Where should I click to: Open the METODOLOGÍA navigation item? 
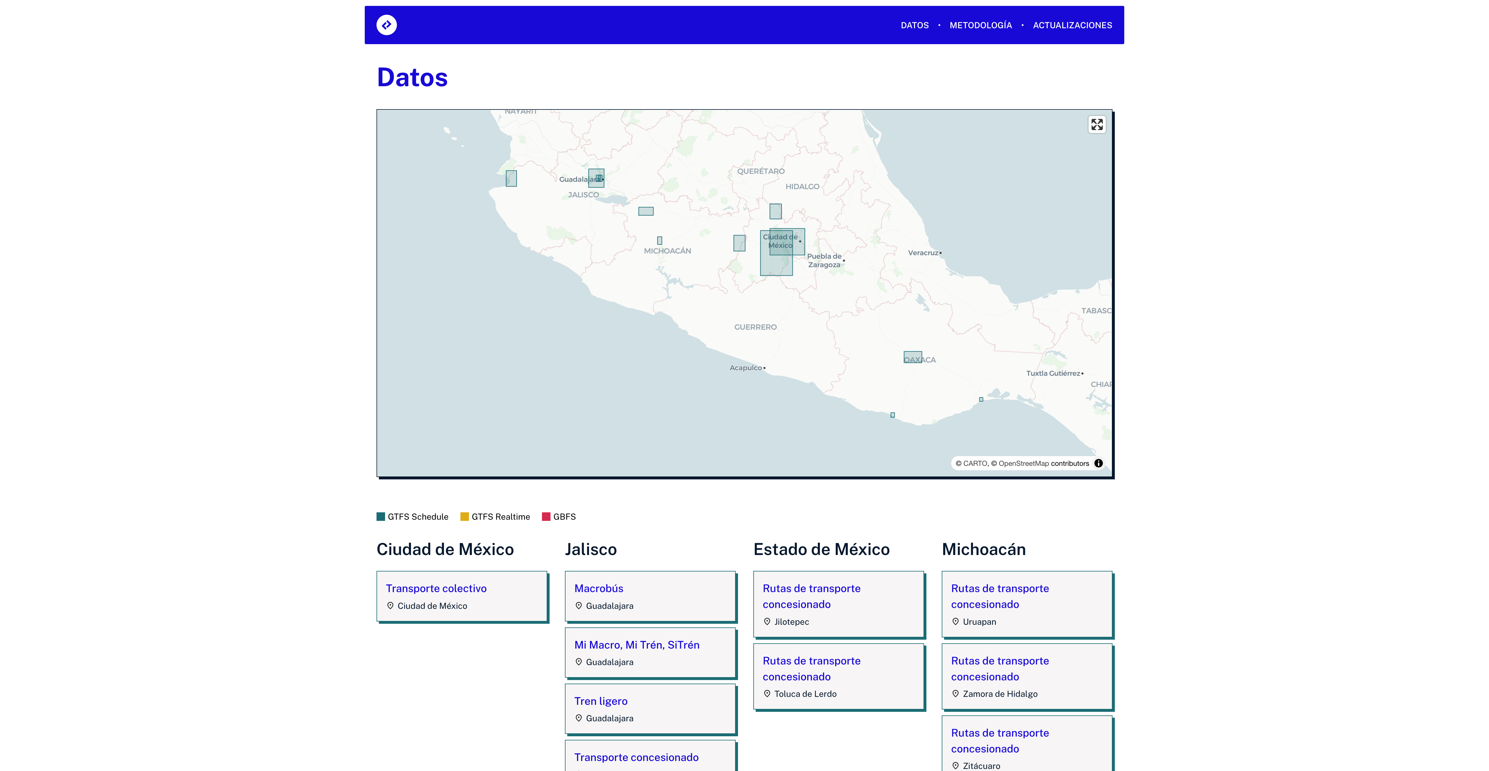click(980, 25)
